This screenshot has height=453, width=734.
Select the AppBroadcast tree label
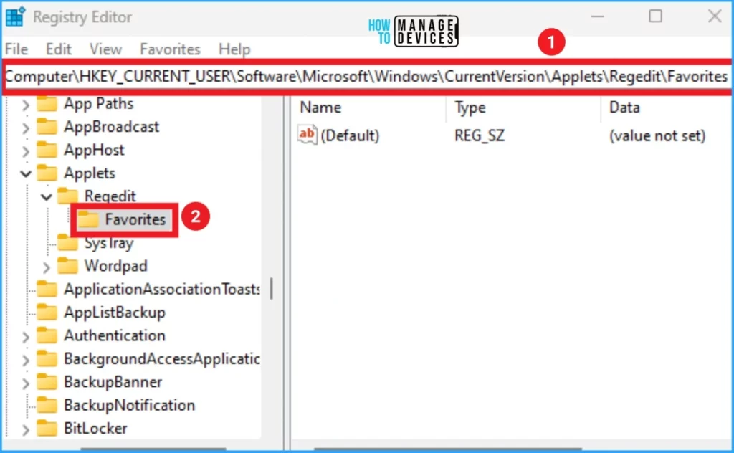[x=111, y=126]
